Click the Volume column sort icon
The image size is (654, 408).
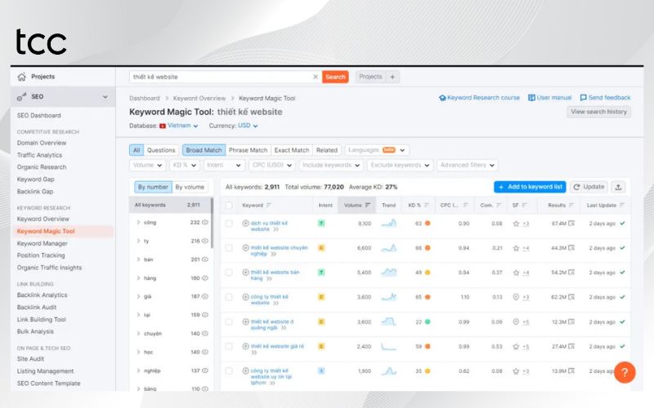click(367, 206)
